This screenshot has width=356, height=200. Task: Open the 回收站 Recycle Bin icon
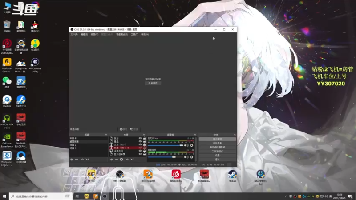tap(7, 26)
